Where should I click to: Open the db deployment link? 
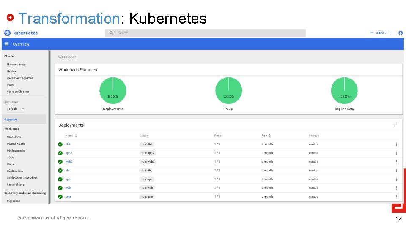67,171
